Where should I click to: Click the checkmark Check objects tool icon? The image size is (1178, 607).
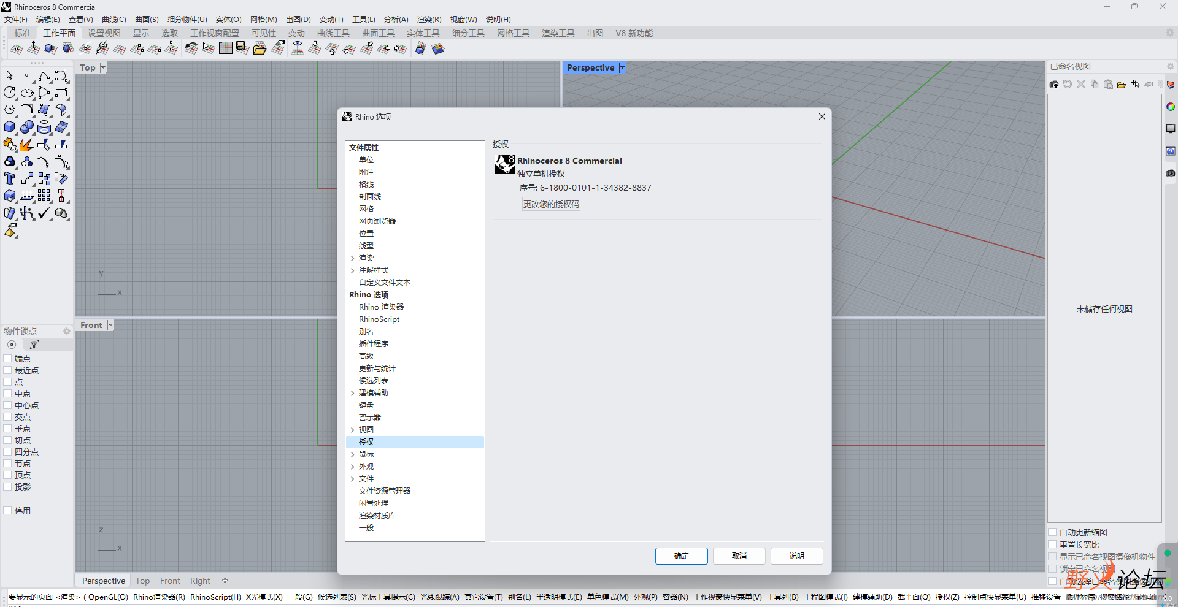tap(44, 213)
